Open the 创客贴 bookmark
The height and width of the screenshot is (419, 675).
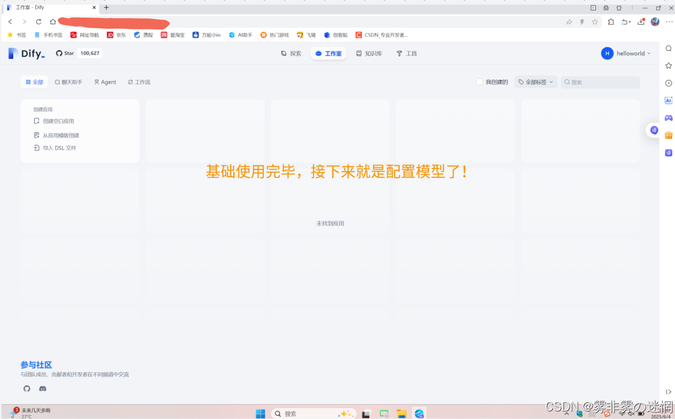(336, 35)
